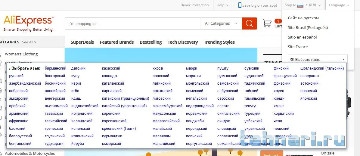360x156 pixels.
Task: Select румынский language
Action: 227,76
